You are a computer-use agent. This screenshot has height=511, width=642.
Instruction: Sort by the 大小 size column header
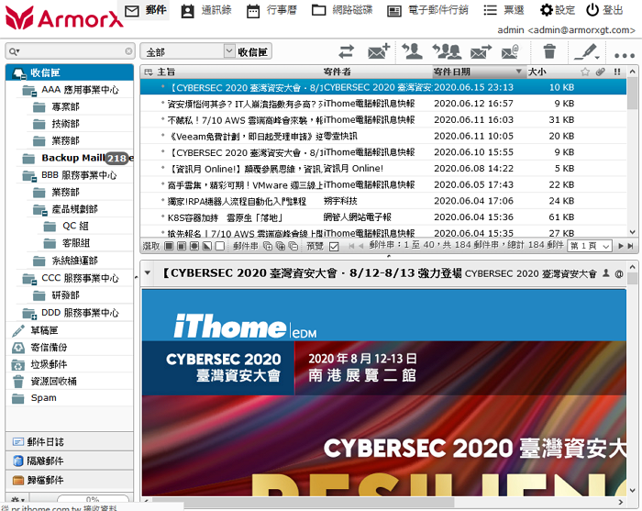tap(537, 72)
